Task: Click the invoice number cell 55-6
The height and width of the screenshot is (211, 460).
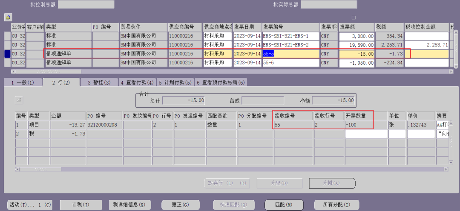Action: [291, 63]
